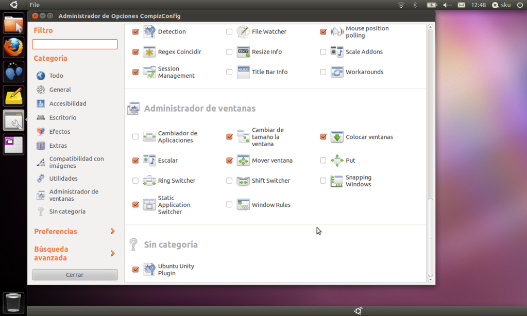Check the Window Rules checkbox
This screenshot has width=527, height=316.
(x=229, y=204)
